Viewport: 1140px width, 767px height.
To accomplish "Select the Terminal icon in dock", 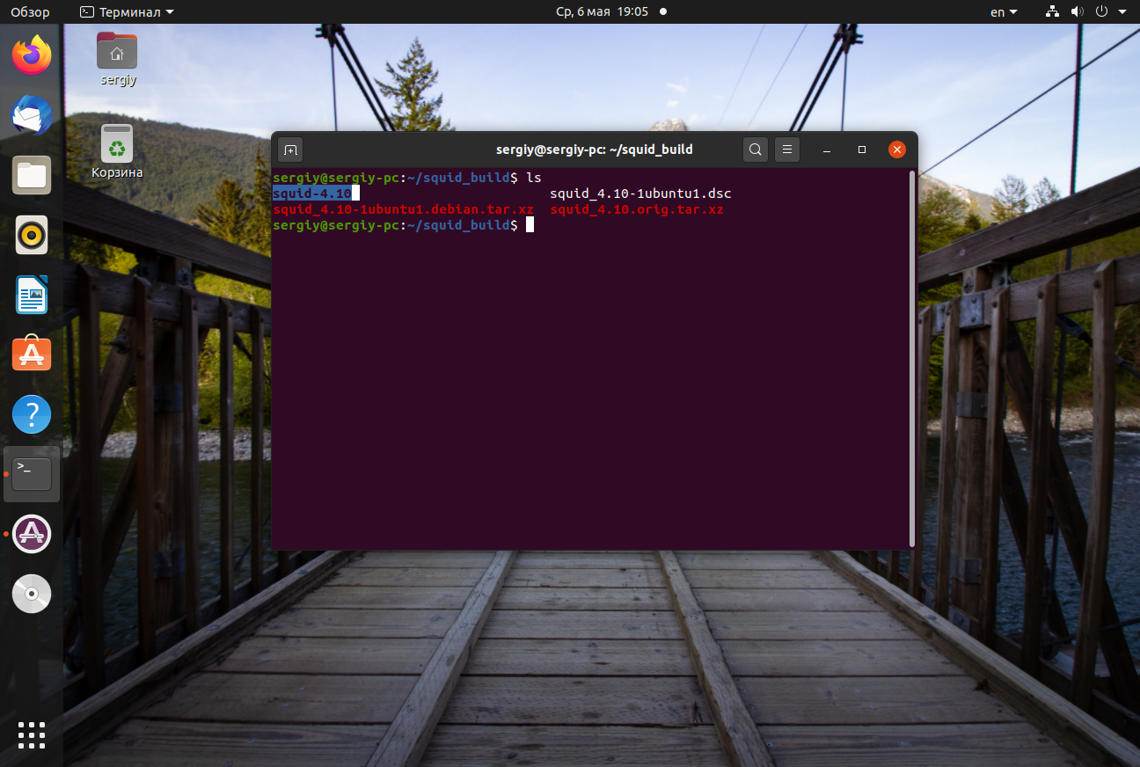I will point(32,474).
